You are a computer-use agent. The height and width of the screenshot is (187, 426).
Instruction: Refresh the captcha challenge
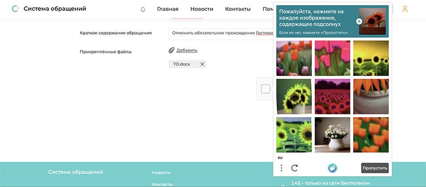point(295,168)
